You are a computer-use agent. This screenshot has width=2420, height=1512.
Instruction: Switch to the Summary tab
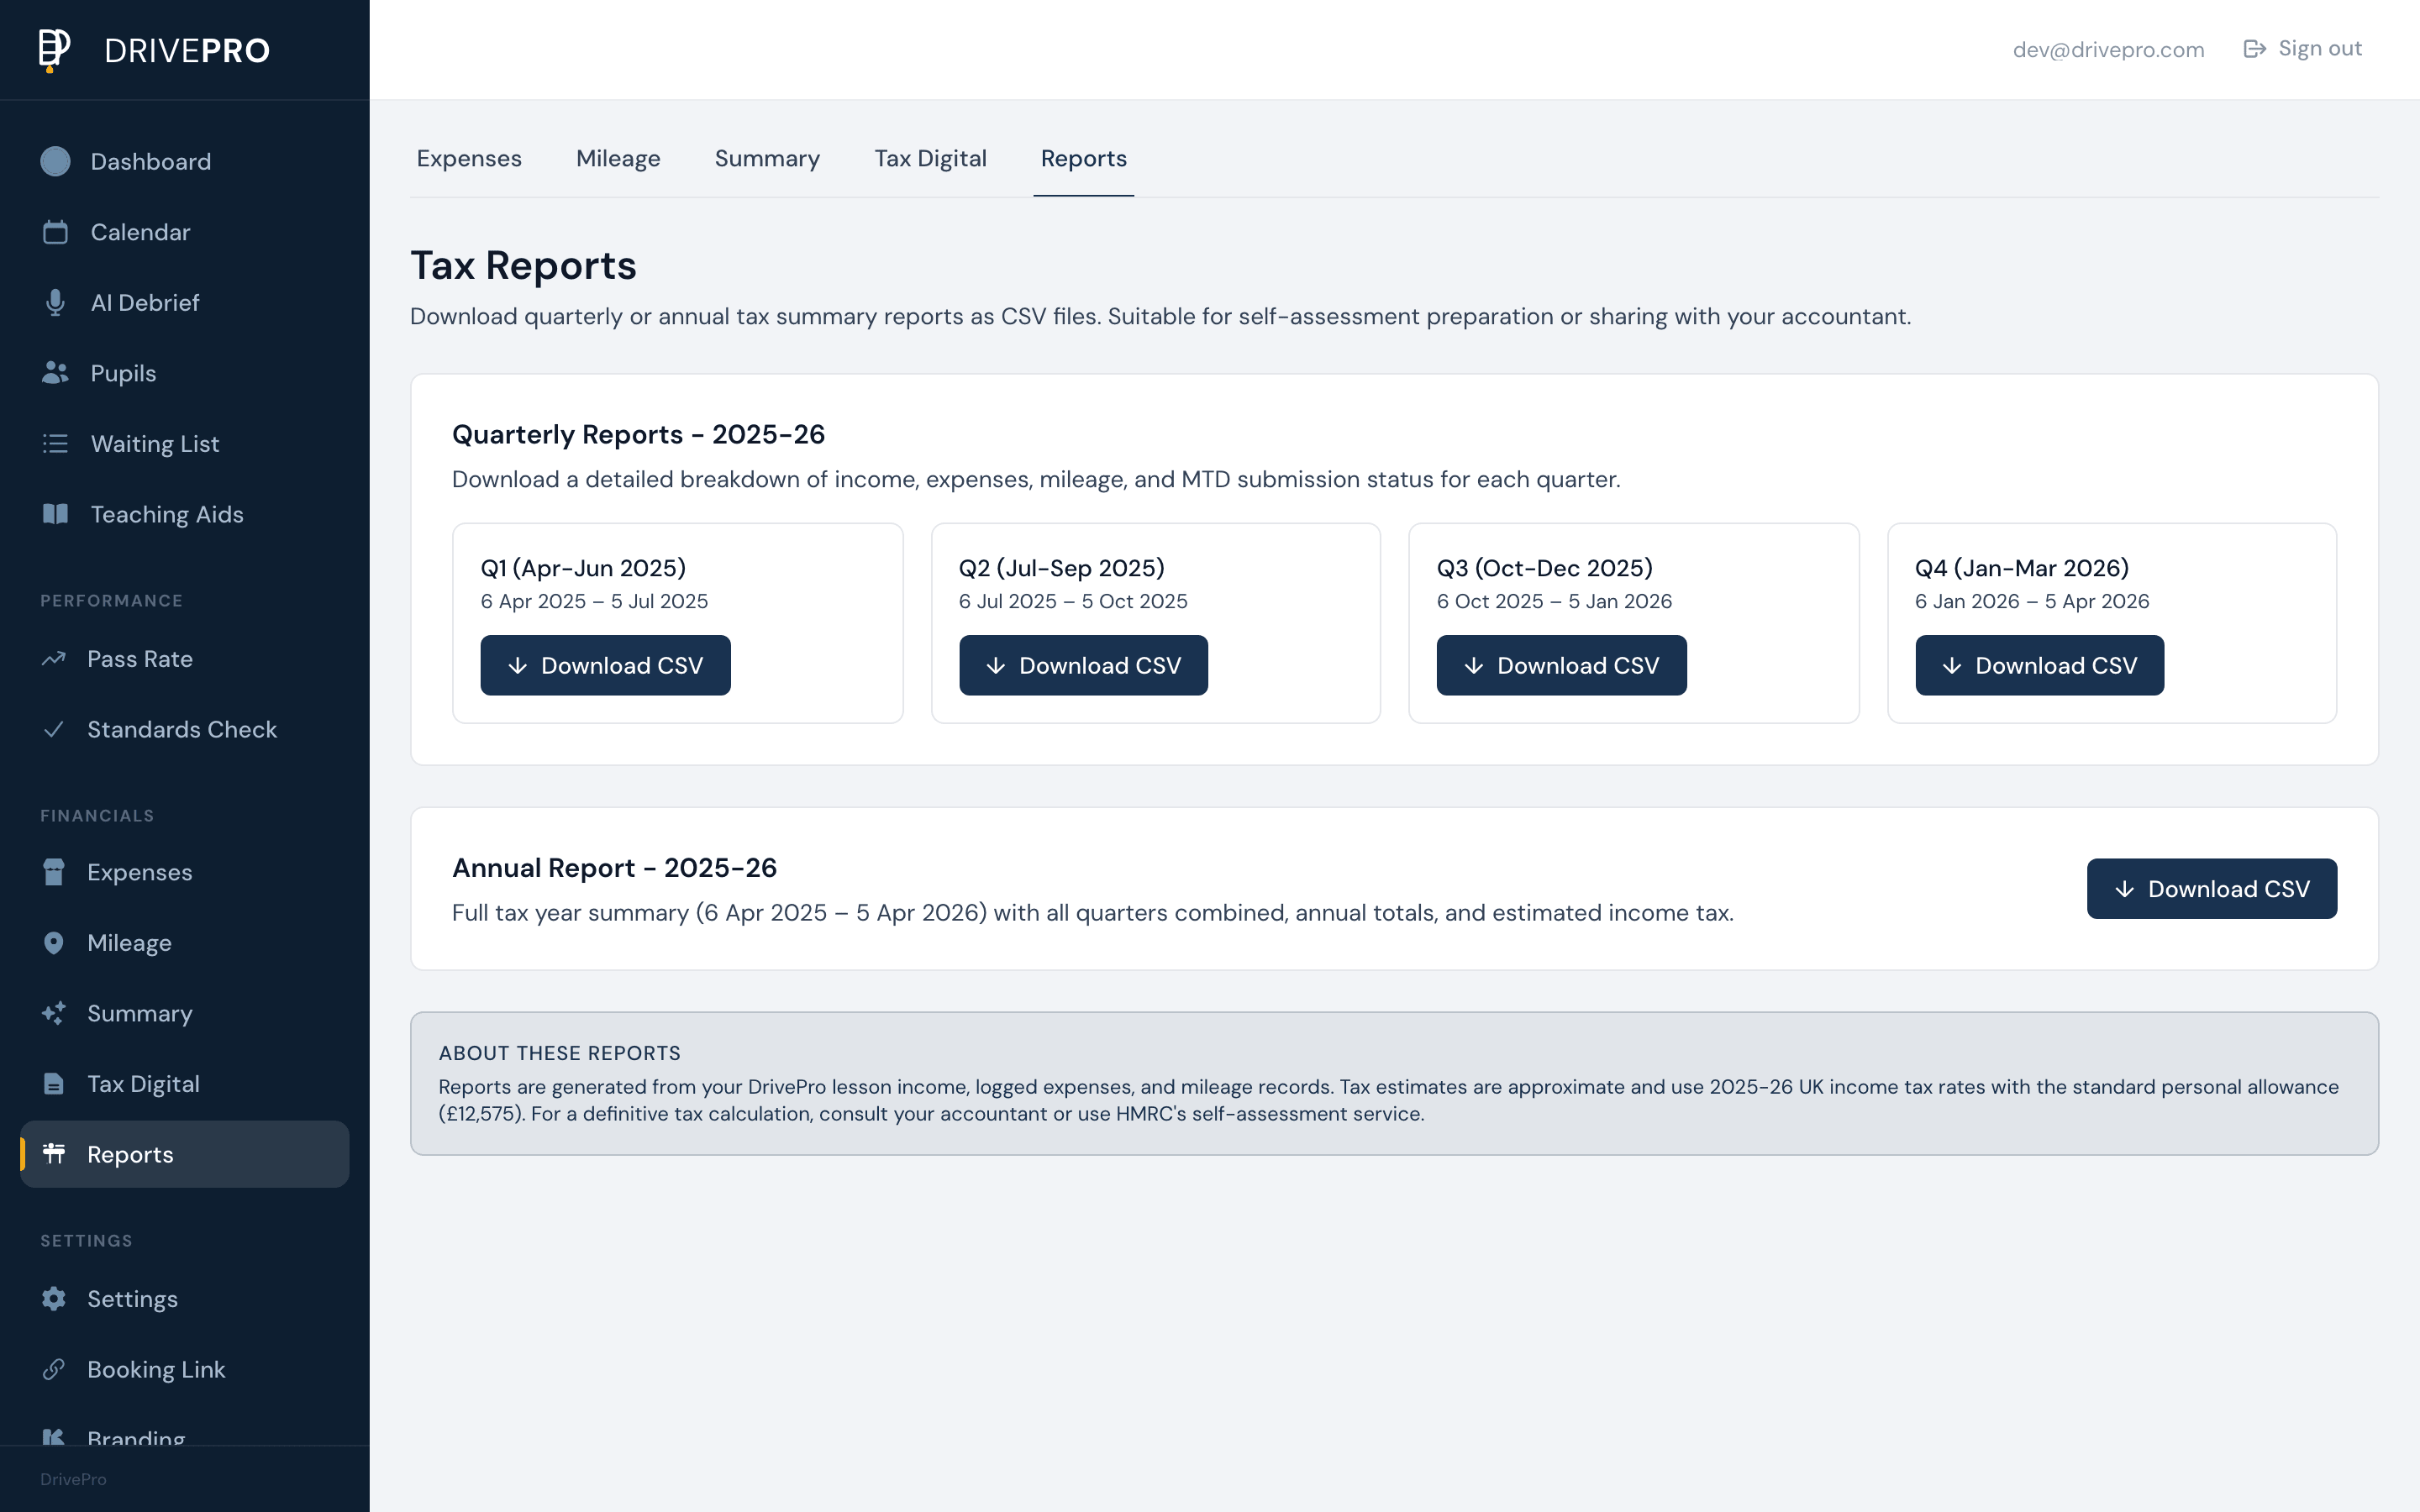coord(766,158)
